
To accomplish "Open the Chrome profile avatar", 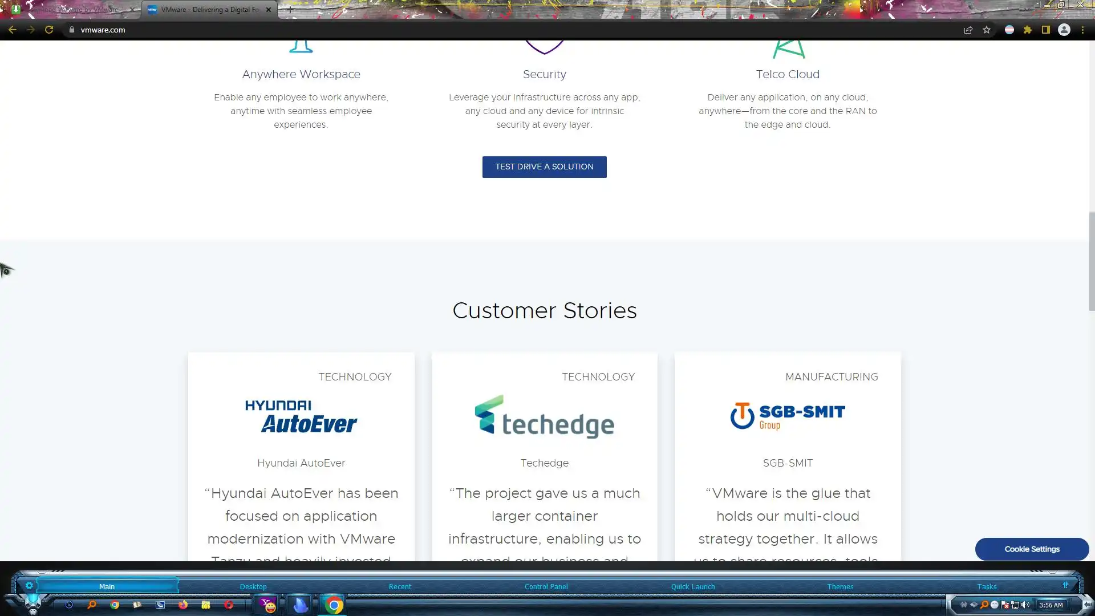I will [1064, 30].
